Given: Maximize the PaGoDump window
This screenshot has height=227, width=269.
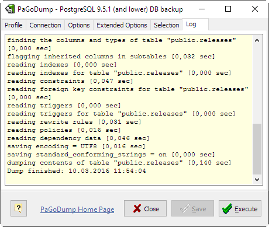Looking at the screenshot, I should click(228, 9).
